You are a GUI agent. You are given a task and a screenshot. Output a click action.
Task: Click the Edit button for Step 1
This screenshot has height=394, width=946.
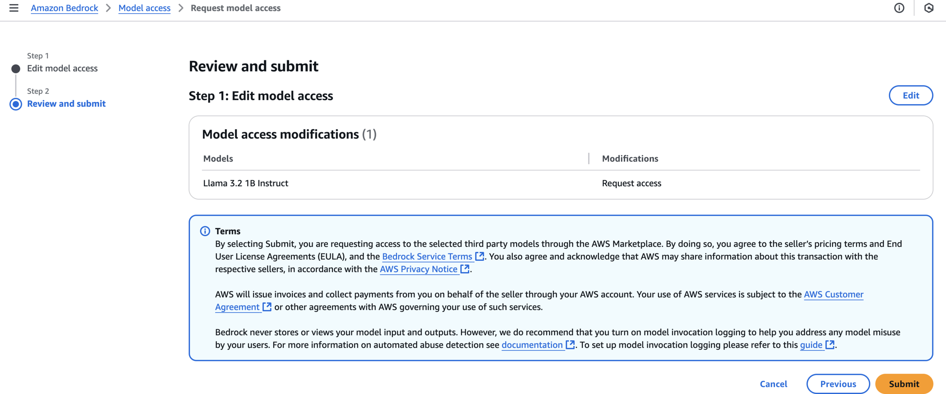(x=911, y=95)
